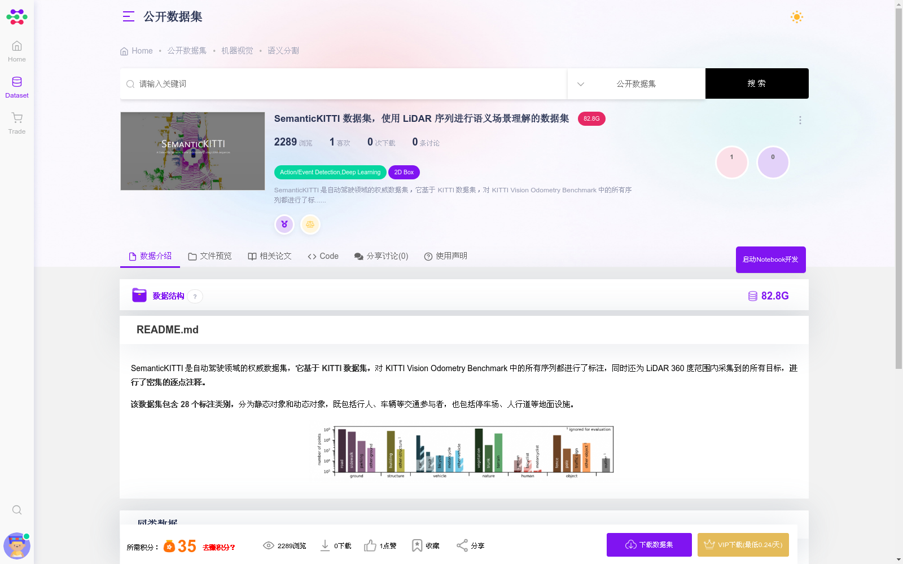Click the README.md heading
This screenshot has height=564, width=903.
pos(168,330)
